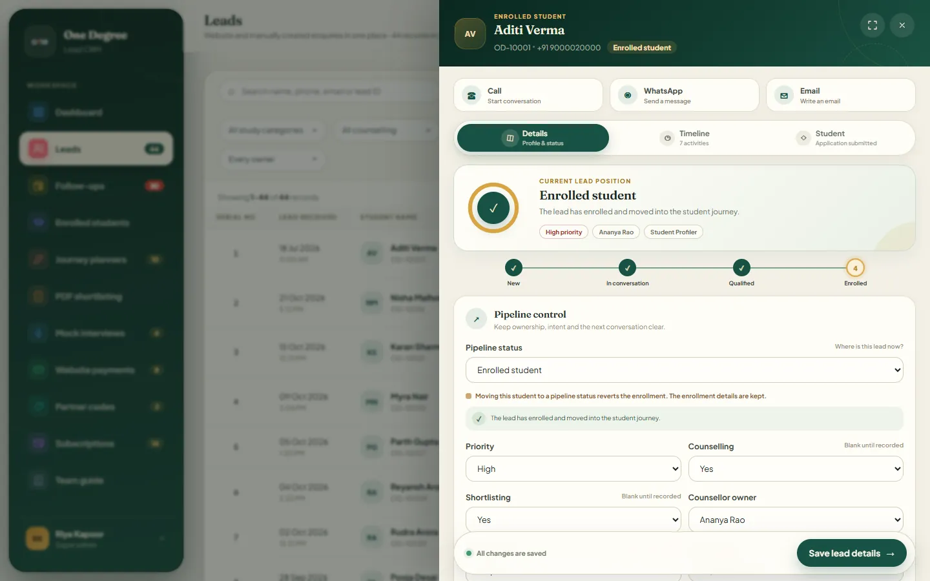Click the leads search field in the background page

[x=329, y=92]
